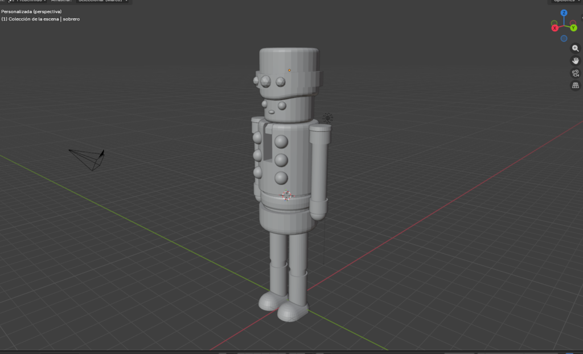This screenshot has width=583, height=354.
Task: Click the scene collection text 'sobrero'
Action: [71, 19]
